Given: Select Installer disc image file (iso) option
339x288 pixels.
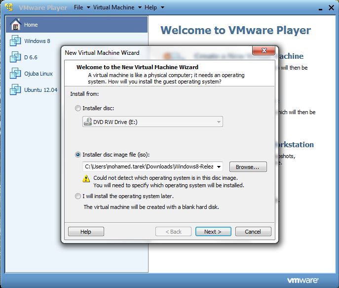Looking at the screenshot, I should point(78,155).
